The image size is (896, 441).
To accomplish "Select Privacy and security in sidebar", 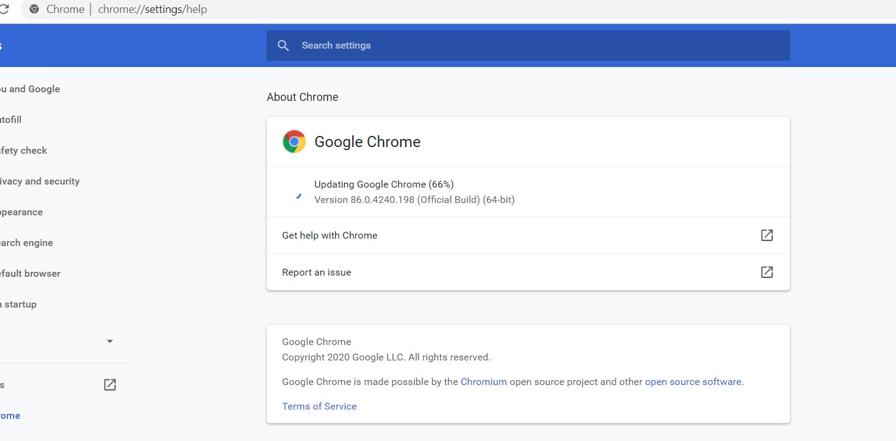I will click(x=39, y=181).
